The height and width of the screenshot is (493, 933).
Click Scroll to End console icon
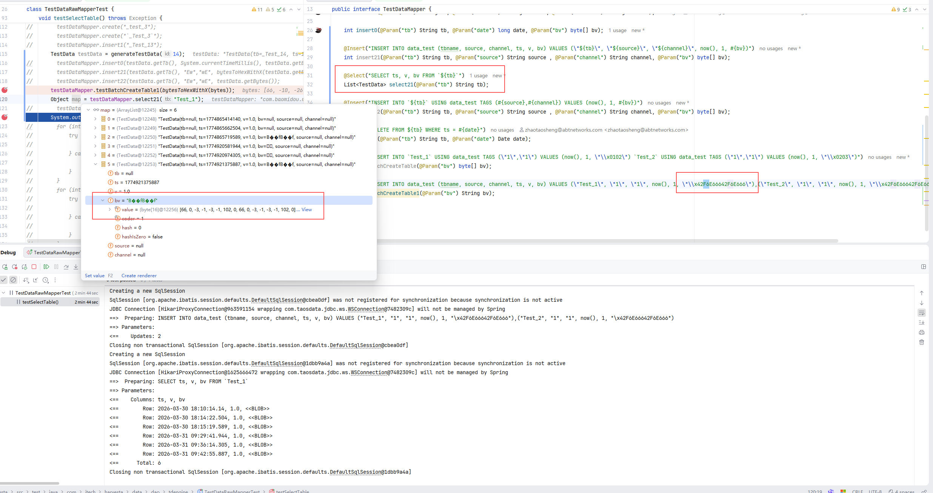pyautogui.click(x=922, y=323)
